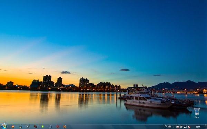Open Action Center flag icon

click(177, 127)
